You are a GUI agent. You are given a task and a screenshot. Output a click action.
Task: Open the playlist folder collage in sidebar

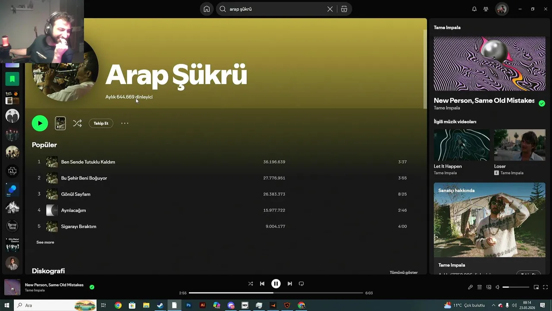pyautogui.click(x=12, y=98)
